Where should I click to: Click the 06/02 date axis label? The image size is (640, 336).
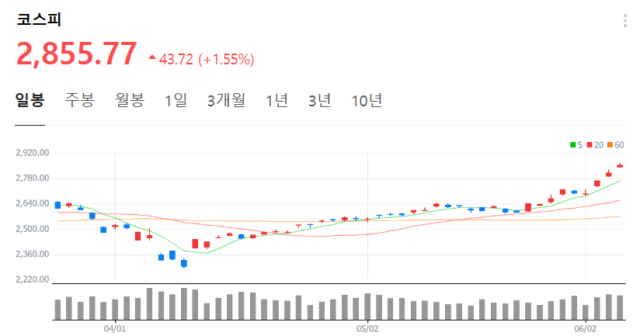(586, 329)
